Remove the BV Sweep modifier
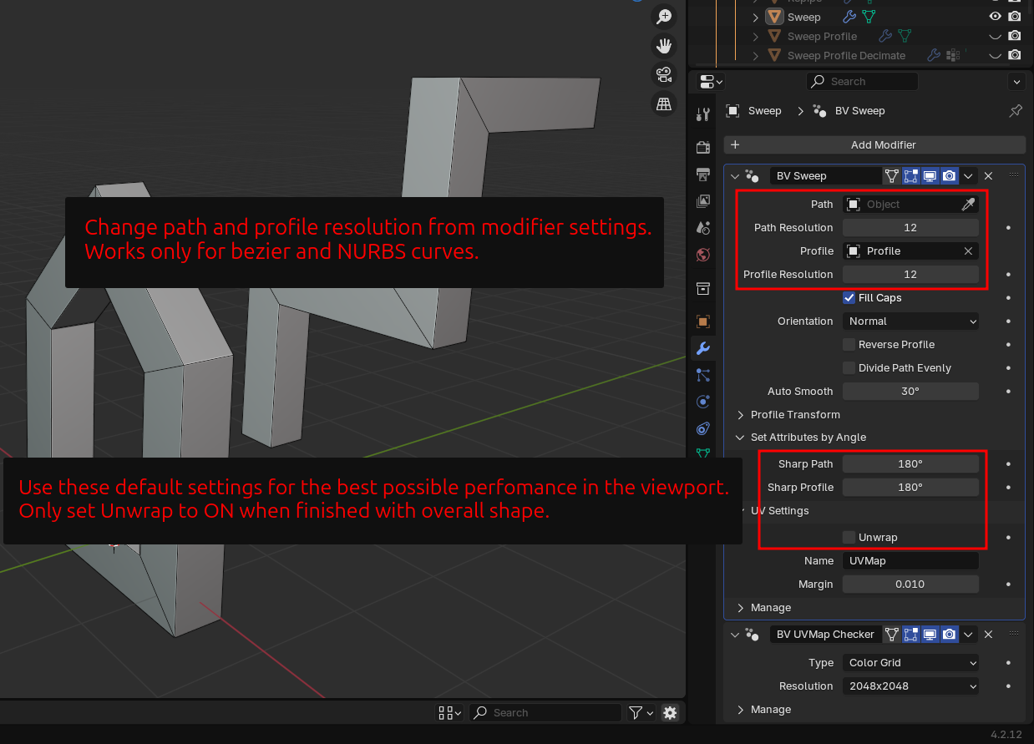Viewport: 1034px width, 744px height. [988, 176]
